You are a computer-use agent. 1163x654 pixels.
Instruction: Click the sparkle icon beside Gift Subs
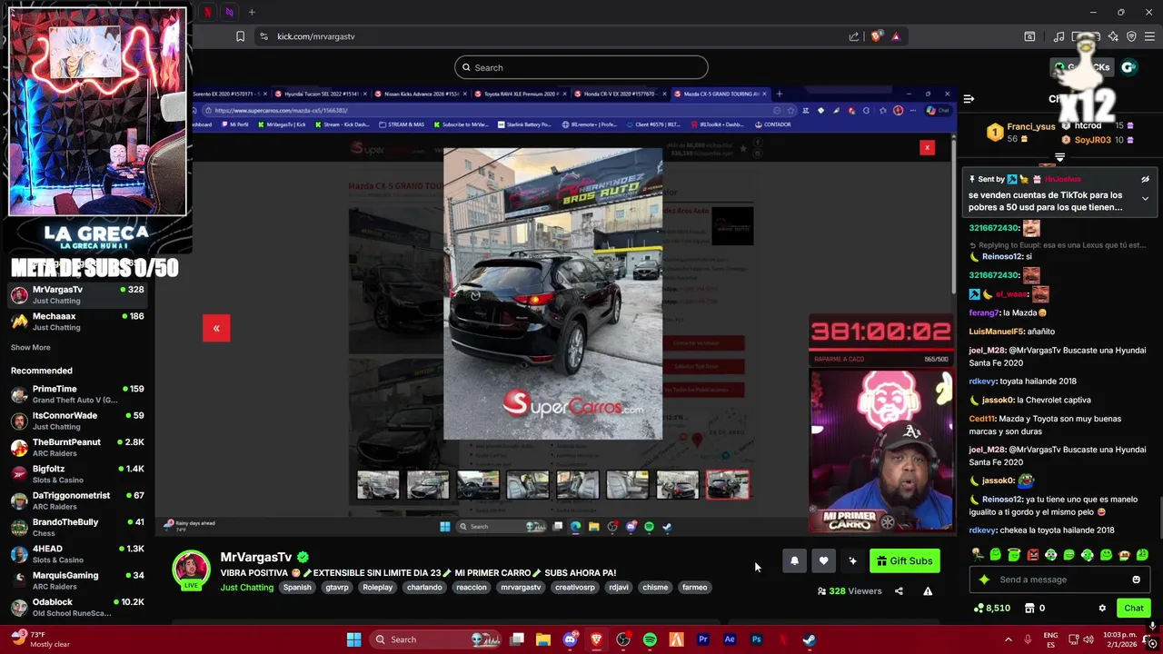tap(852, 561)
